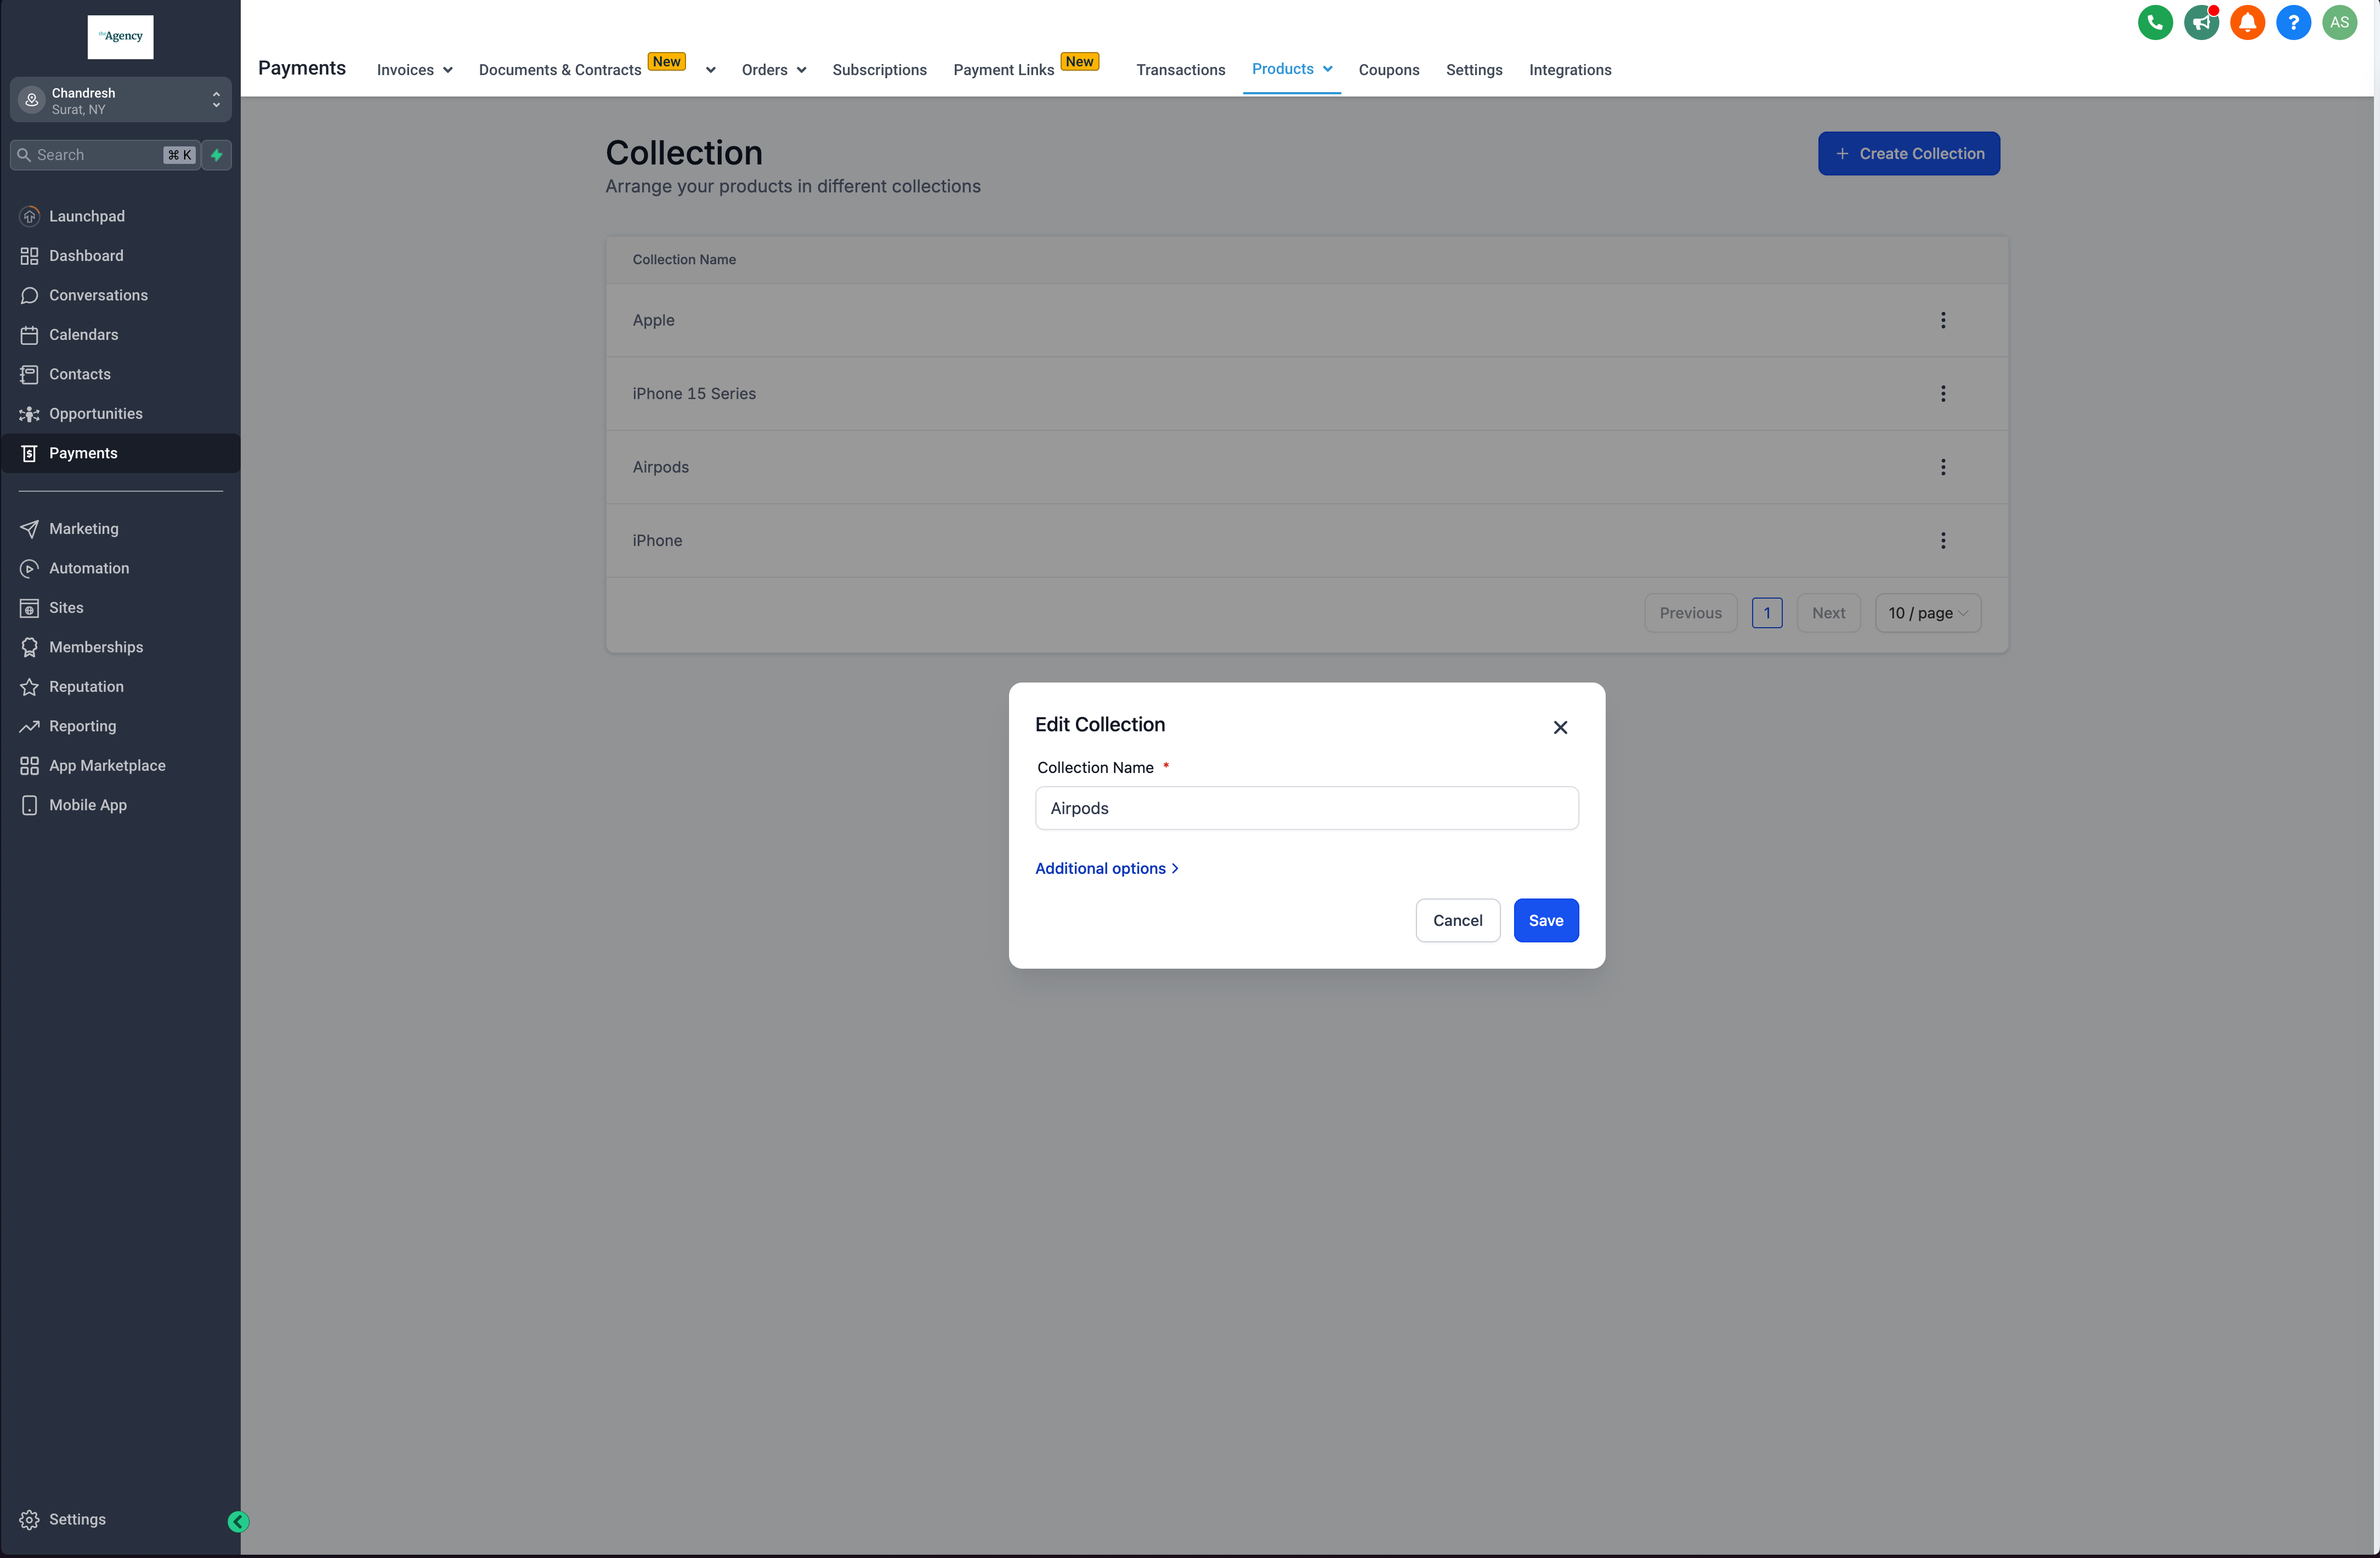Open the Chandresh account switcher
Viewport: 2380px width, 1558px height.
(121, 100)
